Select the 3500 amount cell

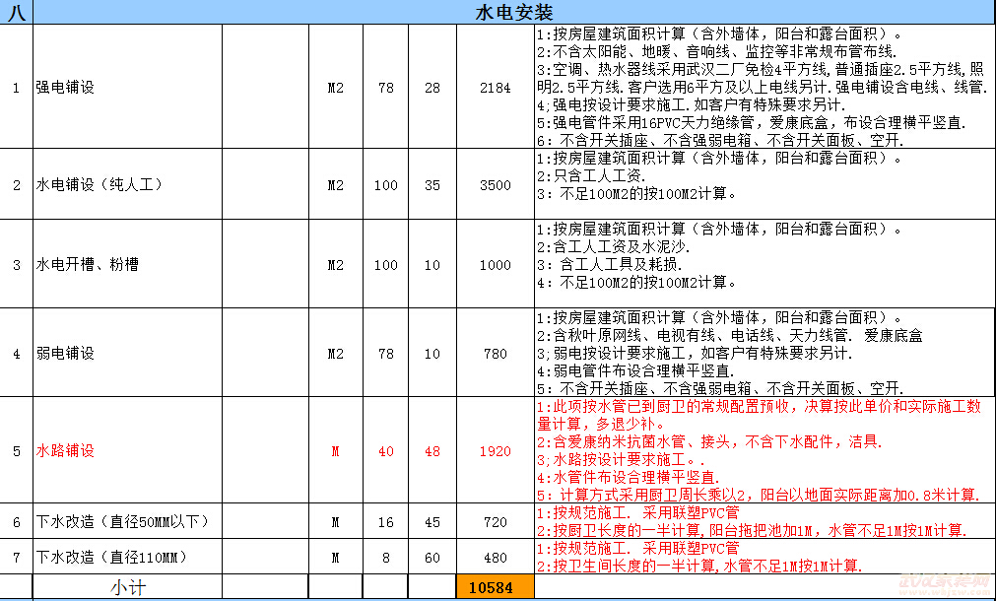tap(494, 184)
